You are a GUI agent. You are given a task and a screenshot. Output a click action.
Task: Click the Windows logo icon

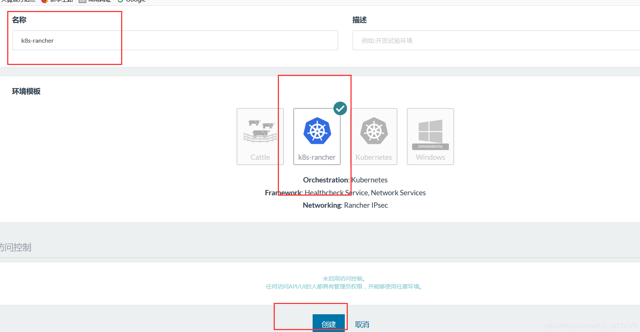tap(430, 131)
